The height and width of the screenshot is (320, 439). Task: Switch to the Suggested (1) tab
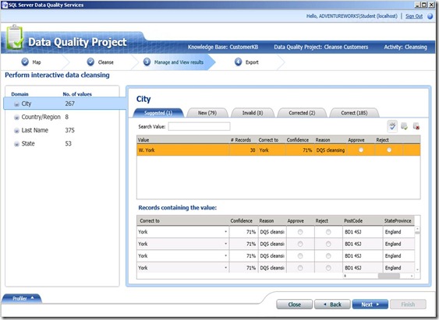click(158, 113)
